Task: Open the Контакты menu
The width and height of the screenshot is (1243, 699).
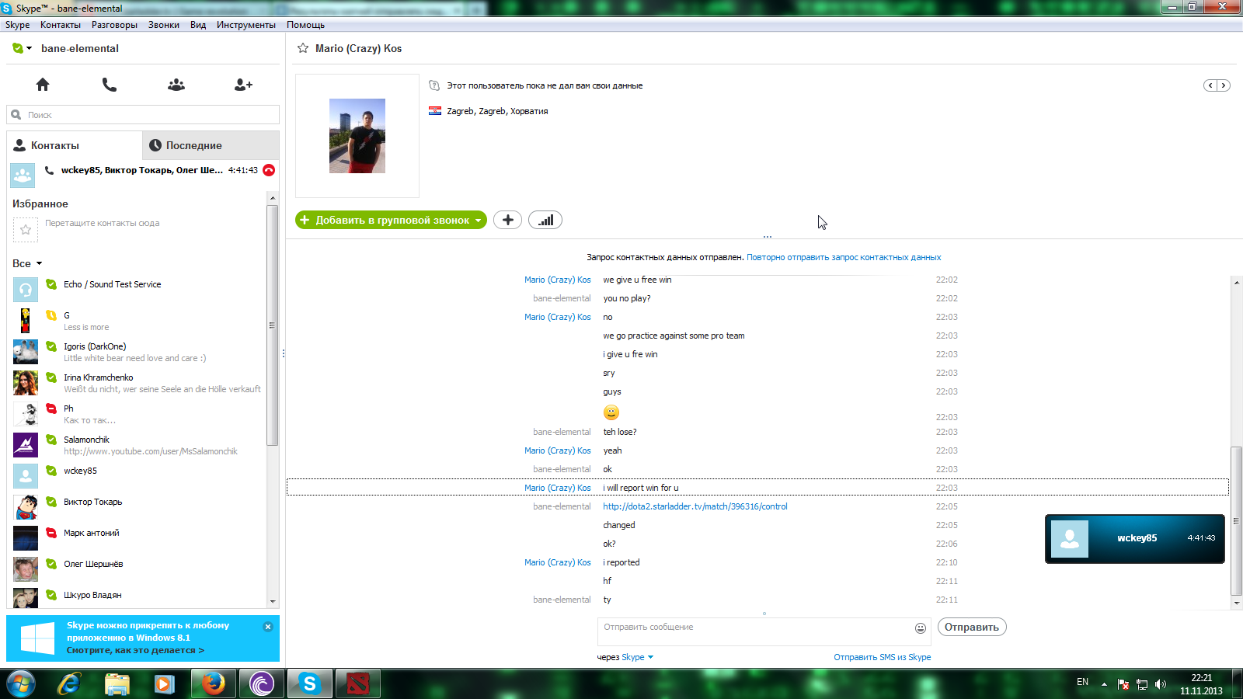Action: coord(61,25)
